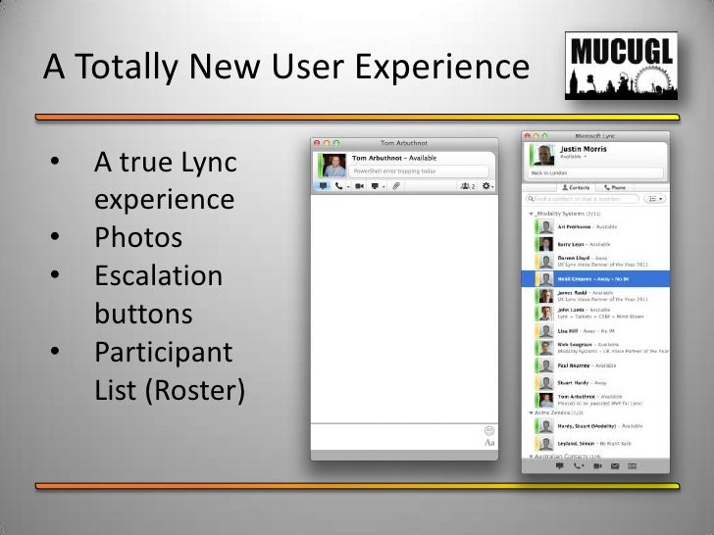Click Justin Morris's profile photo in Lync window
714x535 pixels.
pyautogui.click(x=543, y=155)
